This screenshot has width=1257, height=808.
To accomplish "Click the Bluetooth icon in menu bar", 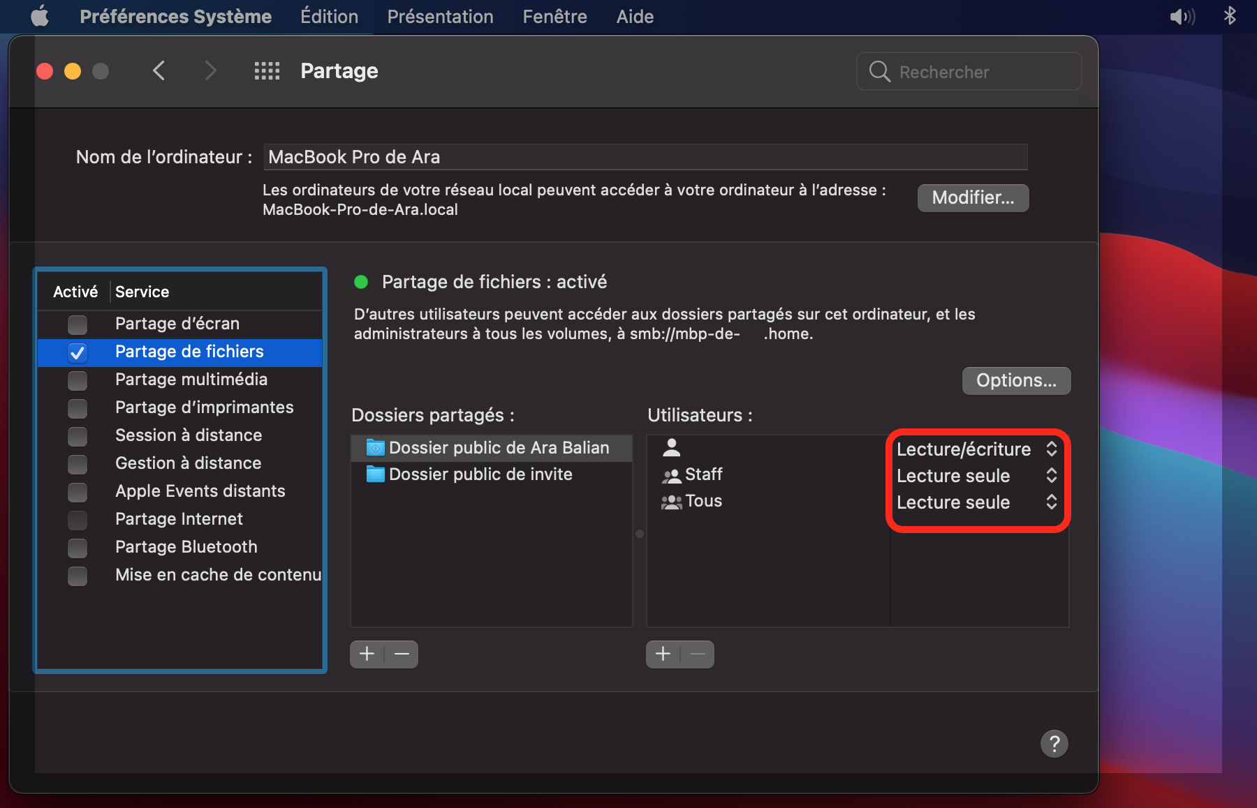I will click(x=1230, y=15).
